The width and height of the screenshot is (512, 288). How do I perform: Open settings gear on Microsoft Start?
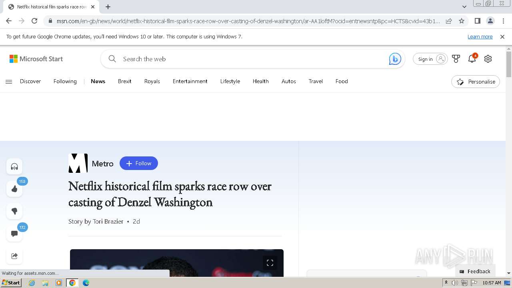[488, 59]
